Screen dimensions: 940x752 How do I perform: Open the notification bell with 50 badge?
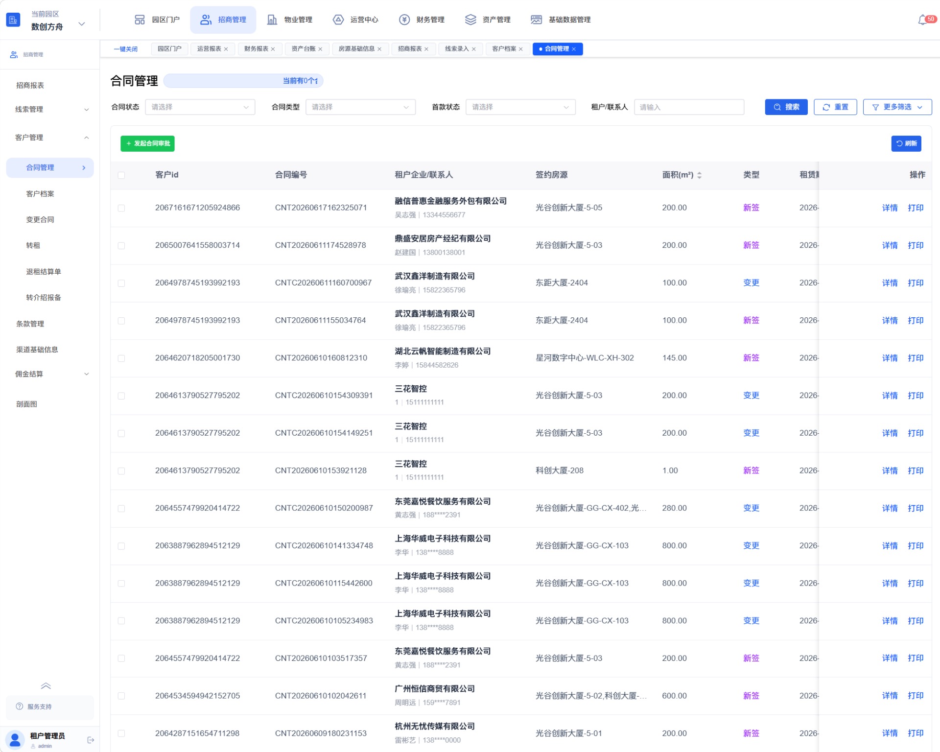(x=922, y=20)
